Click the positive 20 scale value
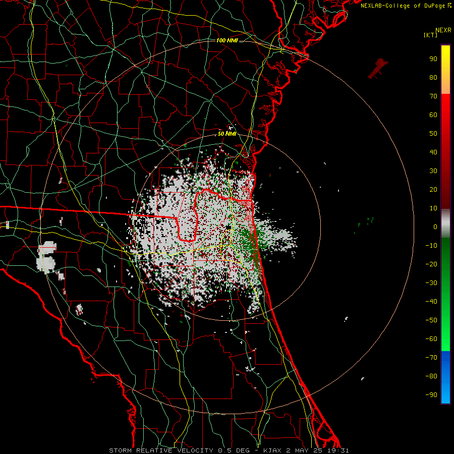Image resolution: width=454 pixels, height=454 pixels. (x=433, y=189)
